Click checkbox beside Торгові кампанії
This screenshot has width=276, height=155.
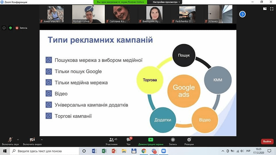(49, 116)
